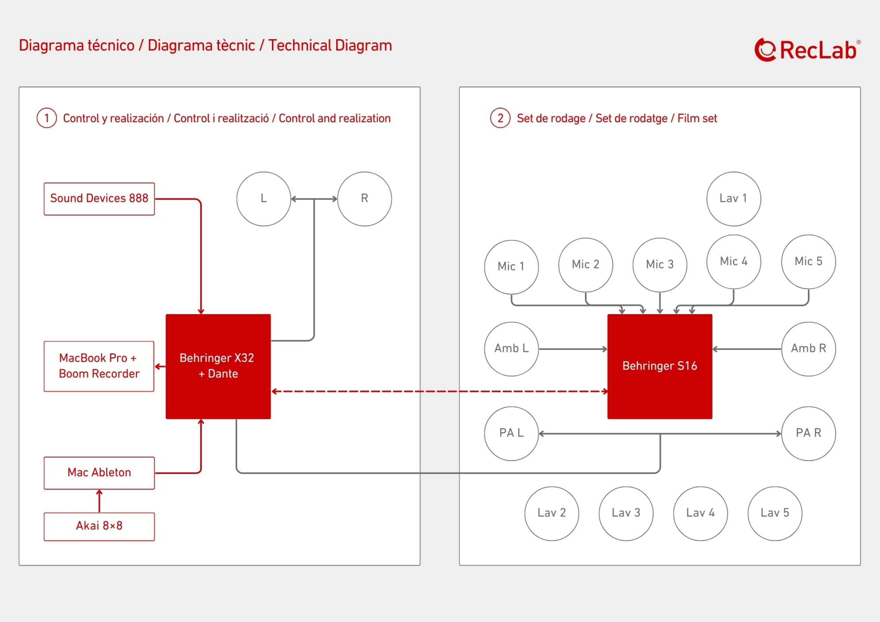Screen dimensions: 880x622
Task: Select the Mic 5 circle
Action: pyautogui.click(x=808, y=262)
